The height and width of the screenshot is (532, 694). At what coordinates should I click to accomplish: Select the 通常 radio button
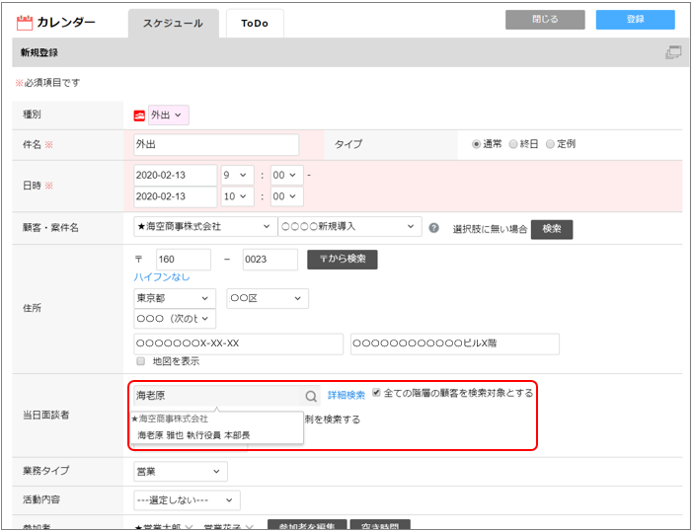pos(476,144)
